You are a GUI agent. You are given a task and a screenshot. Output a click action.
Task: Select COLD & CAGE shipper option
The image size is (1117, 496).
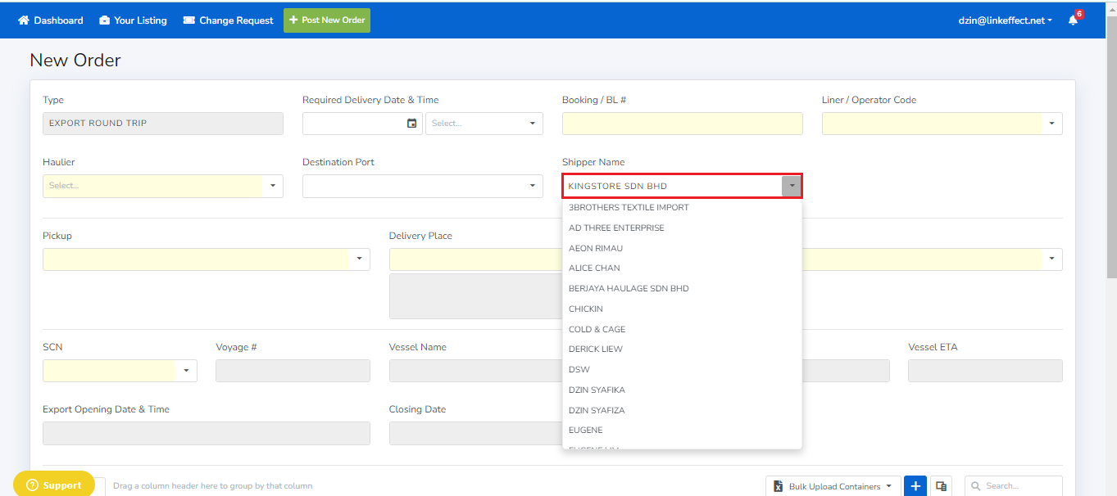click(597, 329)
